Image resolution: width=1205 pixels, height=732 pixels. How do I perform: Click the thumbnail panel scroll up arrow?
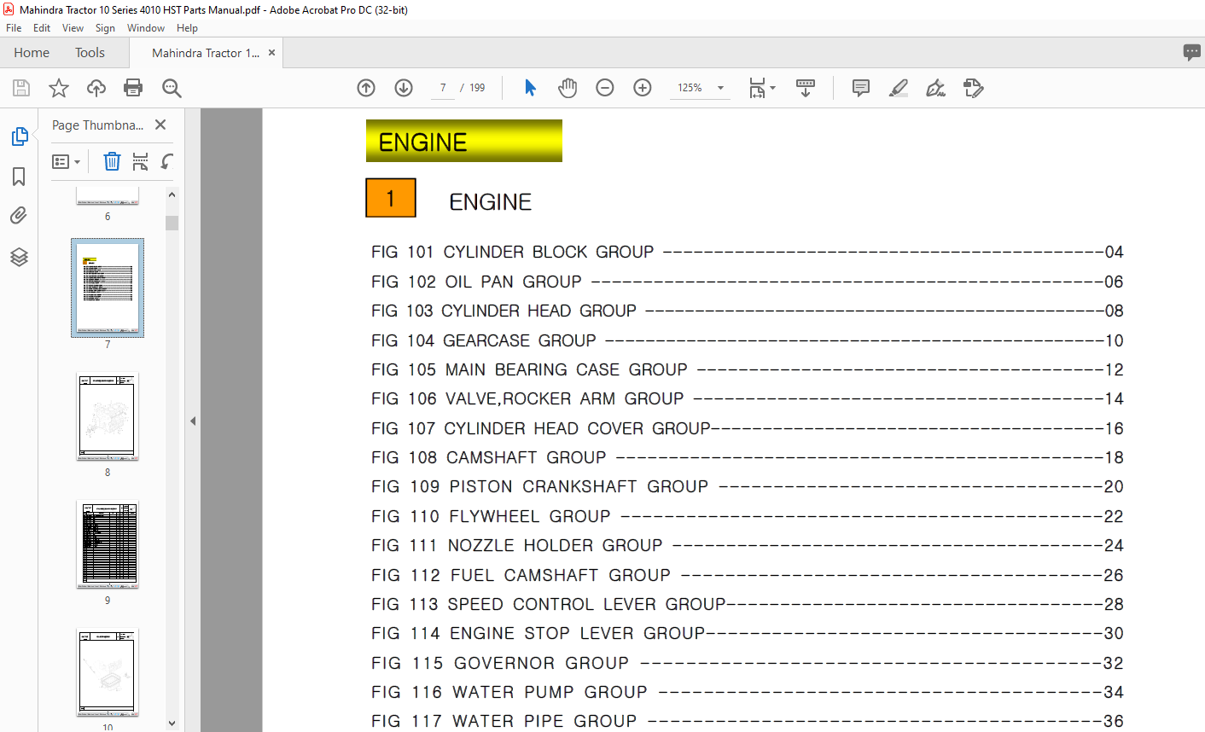click(172, 195)
